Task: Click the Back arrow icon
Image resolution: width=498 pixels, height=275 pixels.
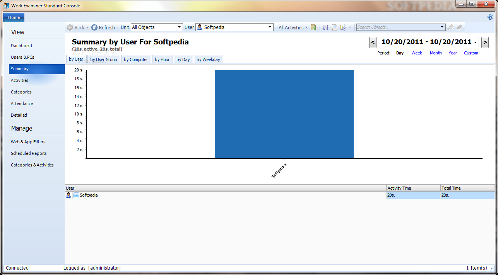Action: click(x=70, y=27)
